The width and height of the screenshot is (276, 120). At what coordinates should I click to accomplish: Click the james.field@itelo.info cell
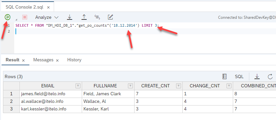(x=51, y=94)
